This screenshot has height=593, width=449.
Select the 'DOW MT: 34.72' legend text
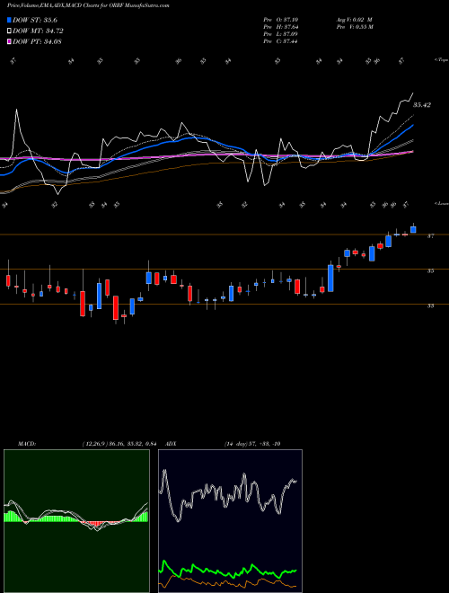pos(38,31)
